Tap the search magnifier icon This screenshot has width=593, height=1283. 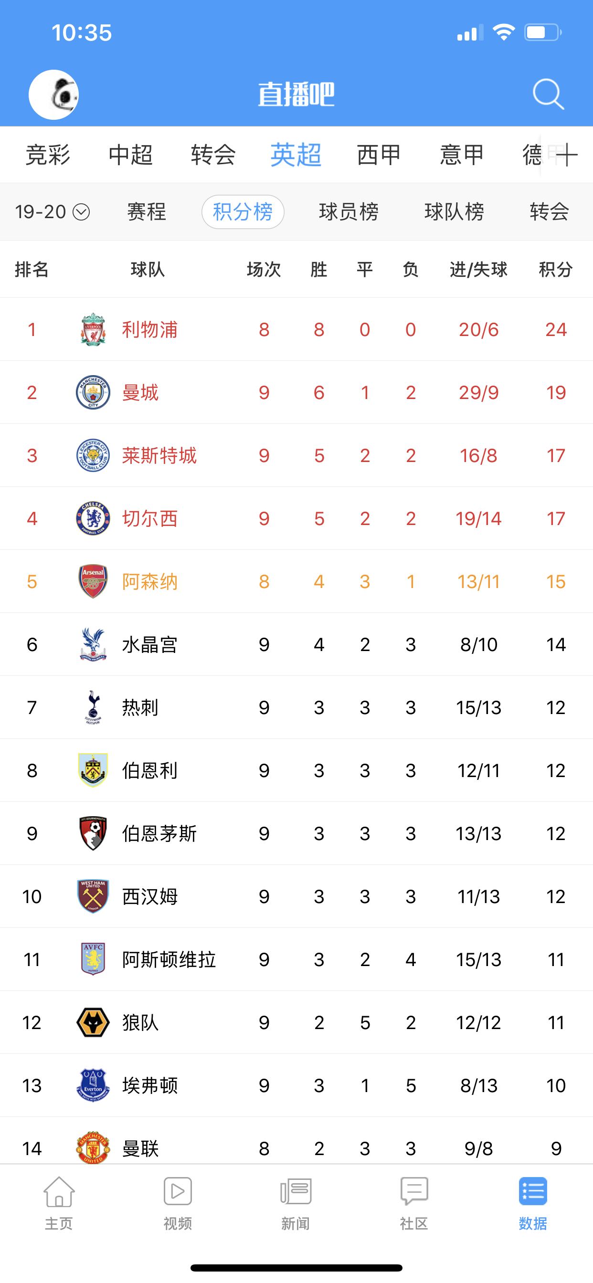pyautogui.click(x=548, y=94)
